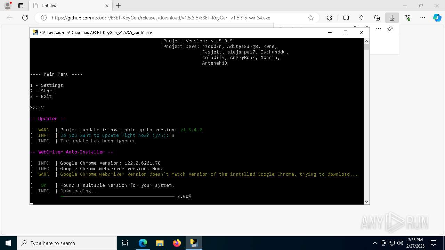
Task: Click the taskbar search box
Action: [67, 243]
